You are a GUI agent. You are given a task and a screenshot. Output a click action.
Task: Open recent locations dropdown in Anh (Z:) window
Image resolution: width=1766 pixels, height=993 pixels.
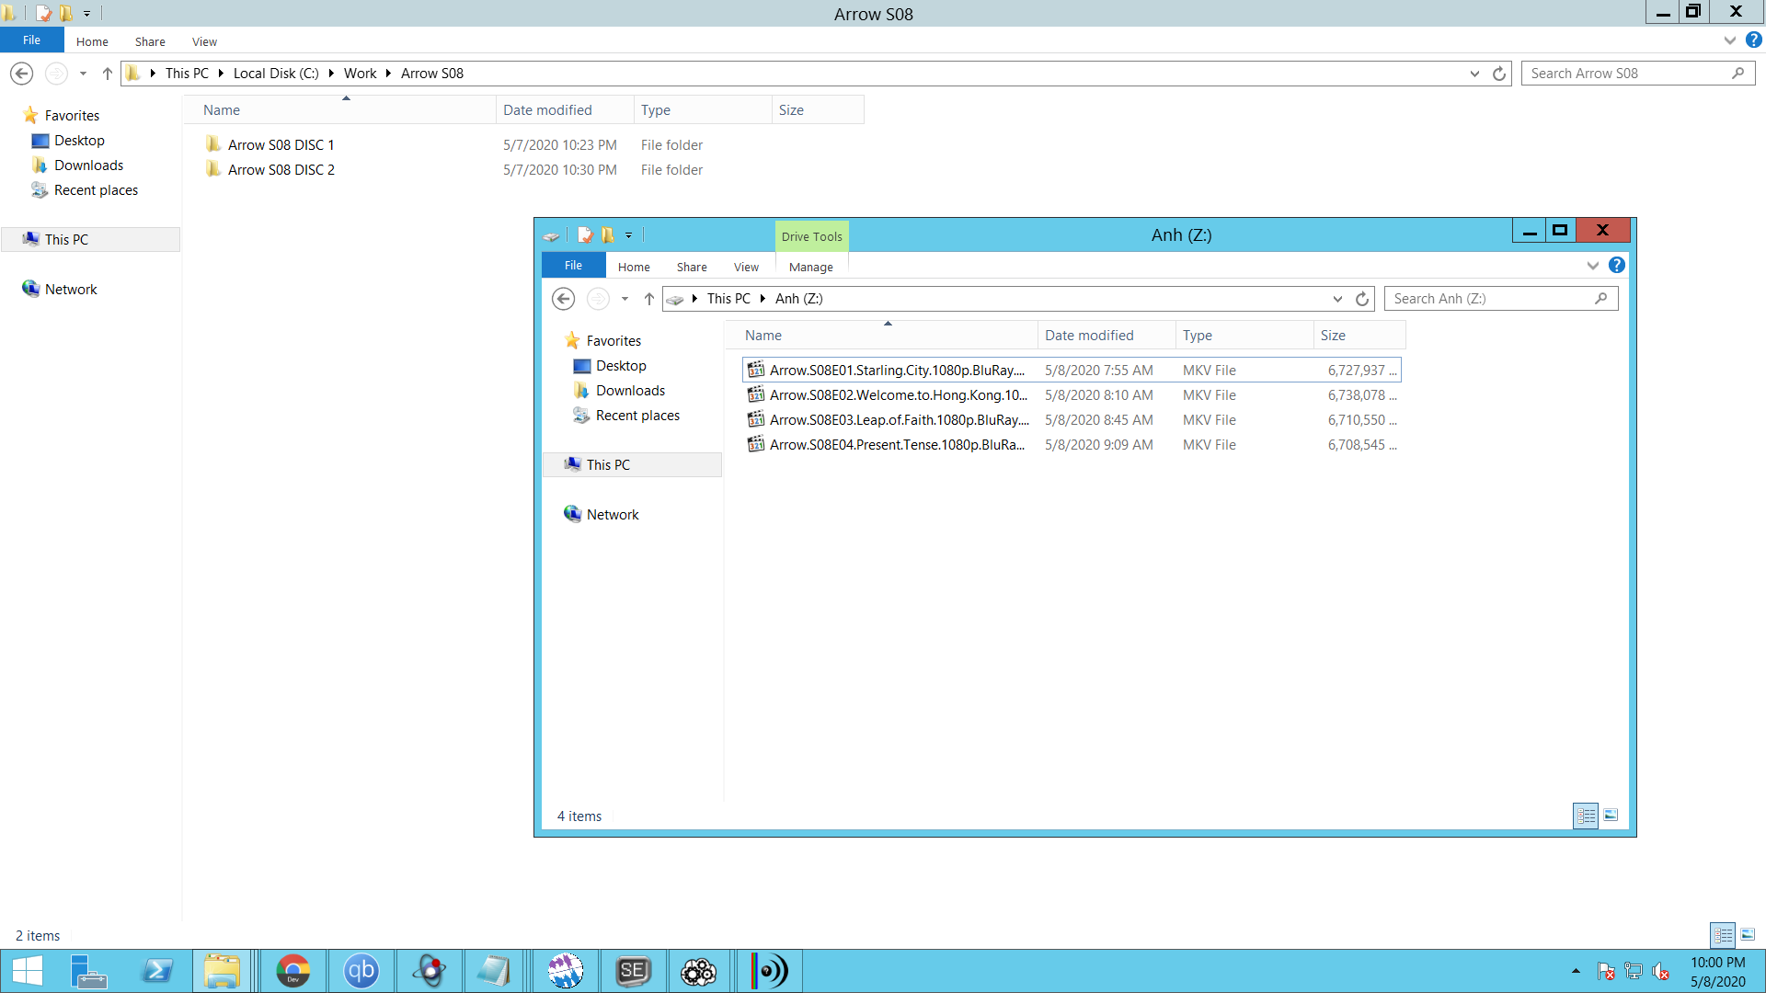click(625, 299)
